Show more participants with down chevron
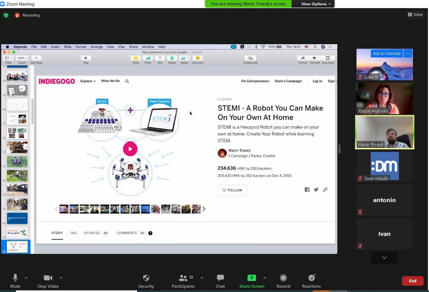This screenshot has height=292, width=429. [x=384, y=257]
